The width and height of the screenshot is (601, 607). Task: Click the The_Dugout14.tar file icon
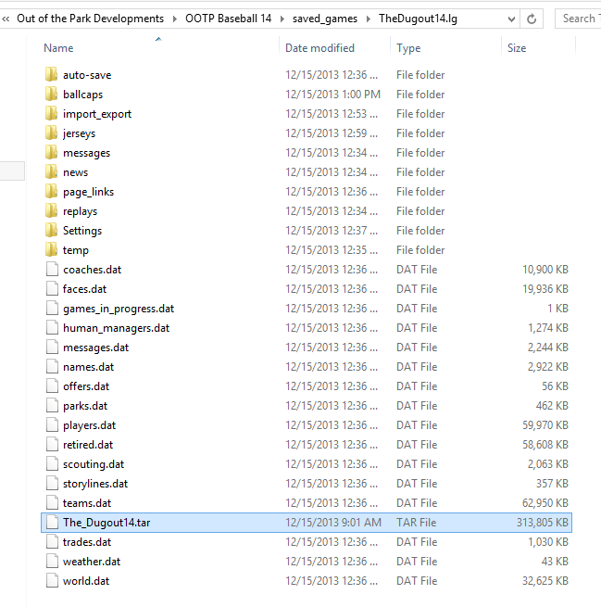(x=51, y=523)
